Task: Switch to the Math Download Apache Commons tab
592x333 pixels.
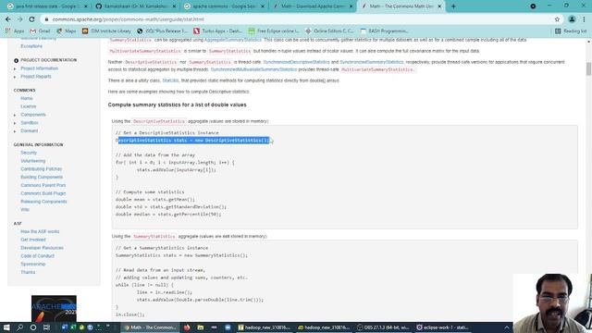Action: pyautogui.click(x=313, y=6)
